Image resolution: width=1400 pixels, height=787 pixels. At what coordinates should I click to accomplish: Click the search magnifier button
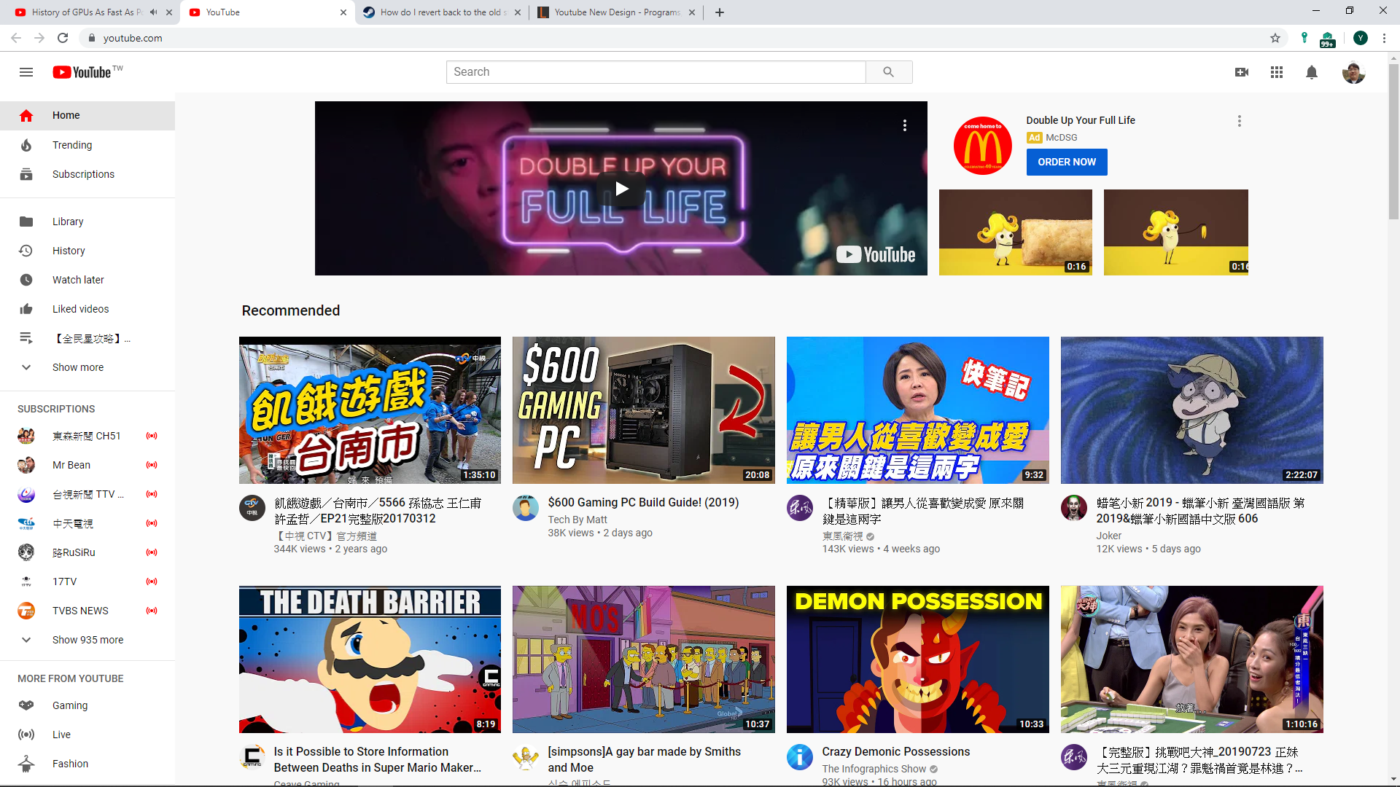[x=888, y=72]
